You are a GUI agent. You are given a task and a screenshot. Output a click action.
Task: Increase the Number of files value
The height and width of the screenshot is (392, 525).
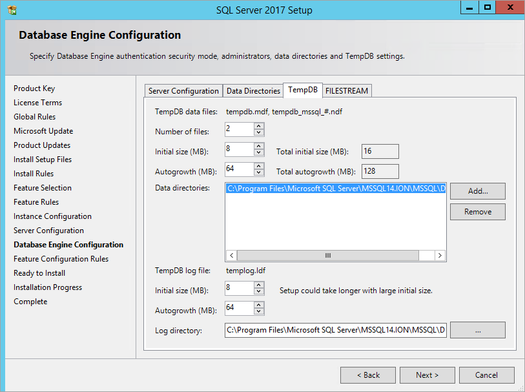pyautogui.click(x=259, y=126)
